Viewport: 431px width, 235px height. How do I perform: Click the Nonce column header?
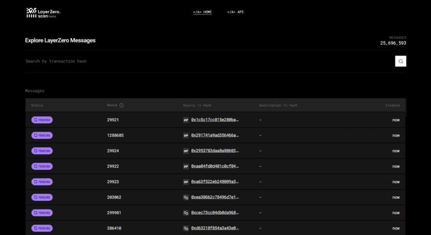pyautogui.click(x=112, y=105)
